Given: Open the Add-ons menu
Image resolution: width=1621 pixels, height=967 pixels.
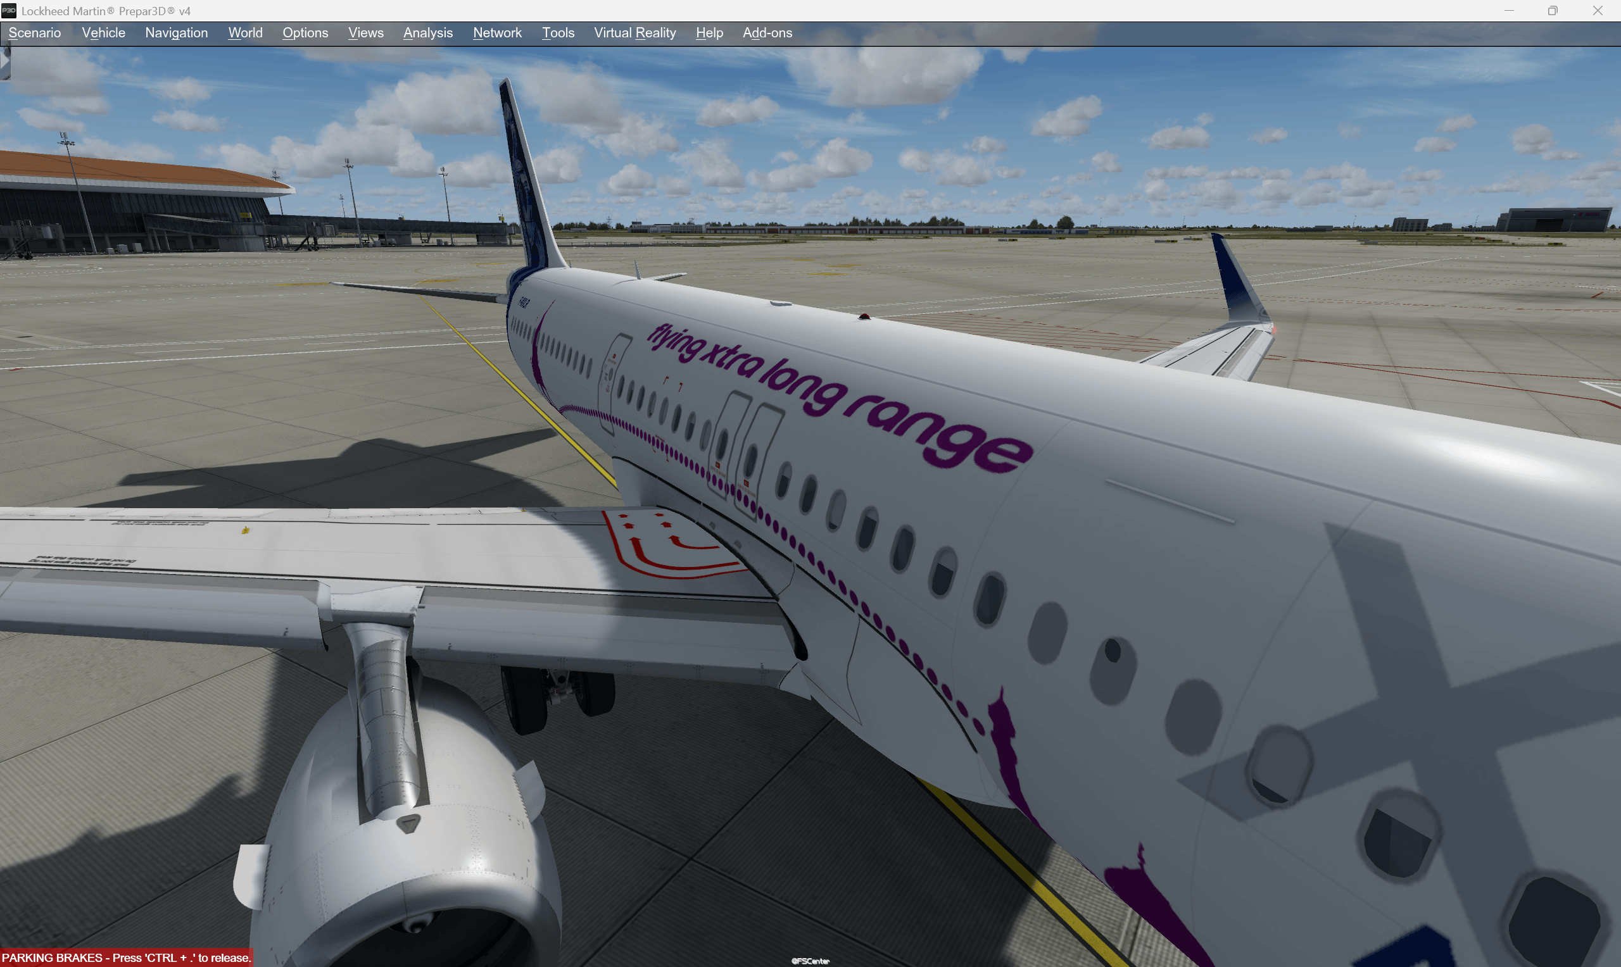Looking at the screenshot, I should [x=768, y=32].
